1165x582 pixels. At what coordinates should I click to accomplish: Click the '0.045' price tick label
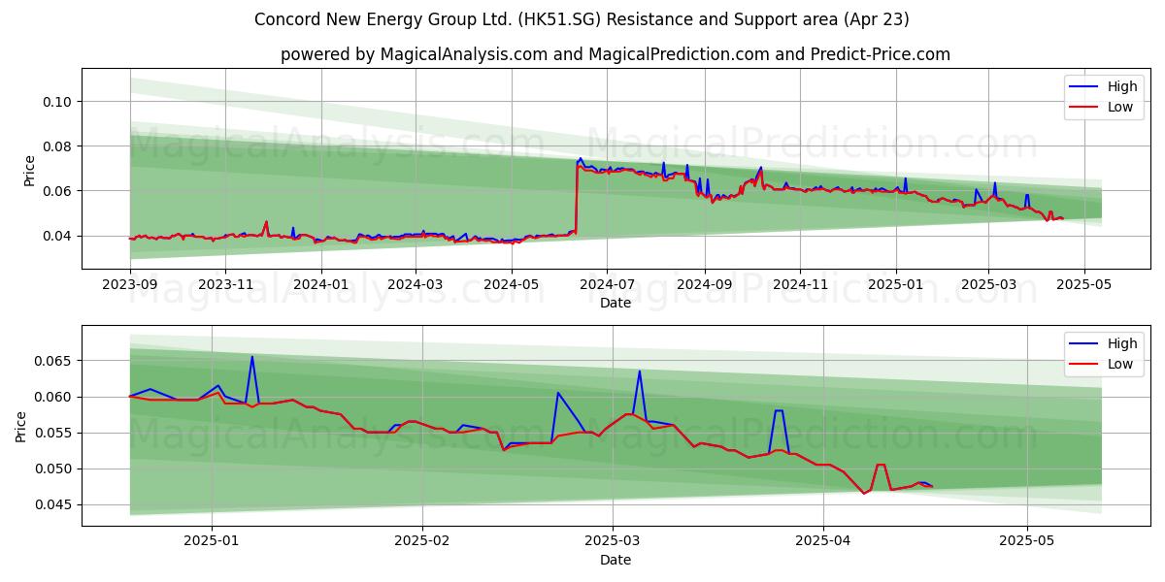54,504
